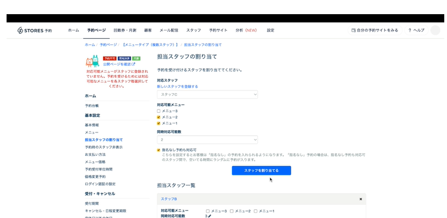The image size is (447, 218).
Task: Open 公開ページを確認 external link
Action: click(117, 64)
